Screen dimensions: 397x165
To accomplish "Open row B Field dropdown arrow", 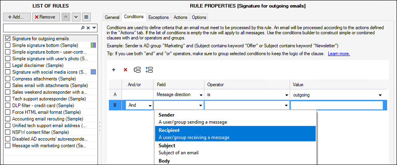I will click(201, 105).
